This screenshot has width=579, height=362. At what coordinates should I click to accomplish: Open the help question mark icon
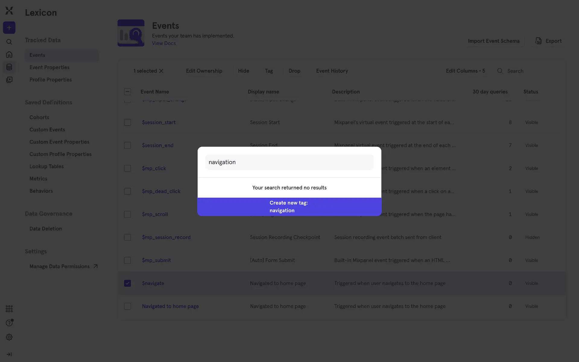click(x=9, y=323)
